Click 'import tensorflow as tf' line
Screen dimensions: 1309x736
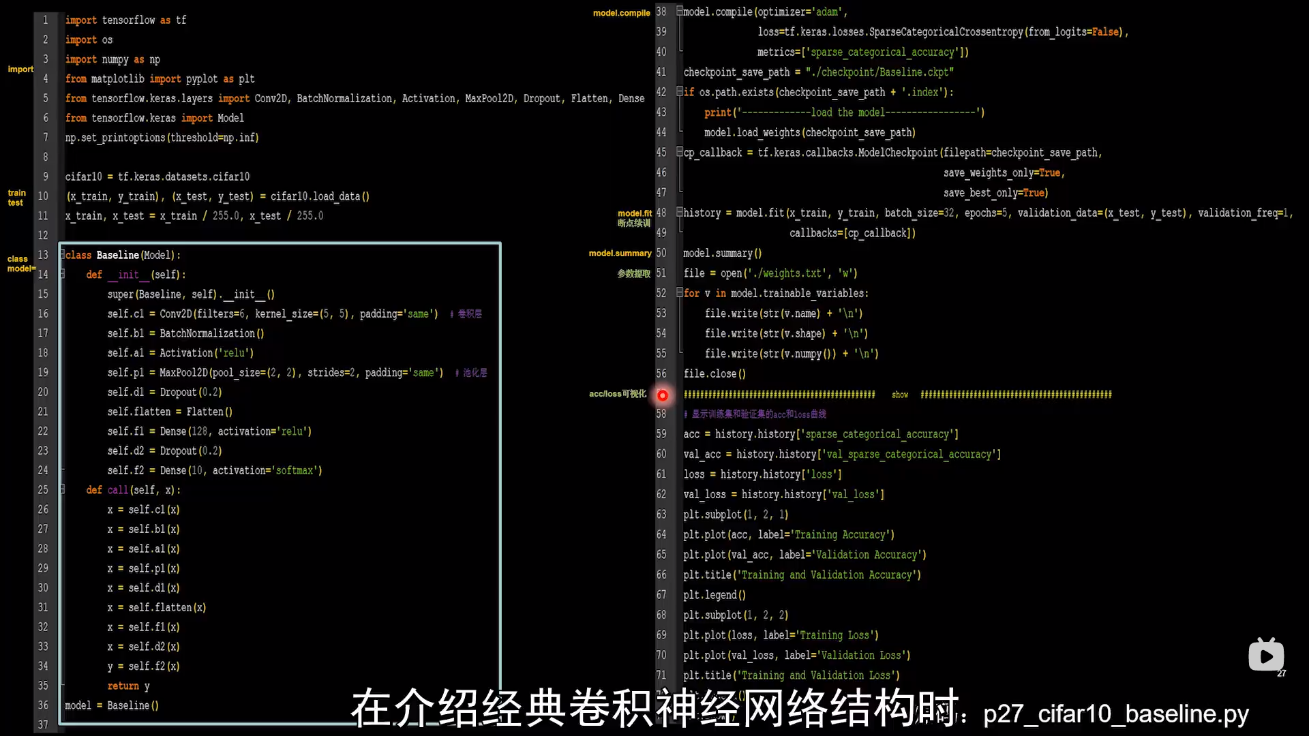click(x=125, y=20)
